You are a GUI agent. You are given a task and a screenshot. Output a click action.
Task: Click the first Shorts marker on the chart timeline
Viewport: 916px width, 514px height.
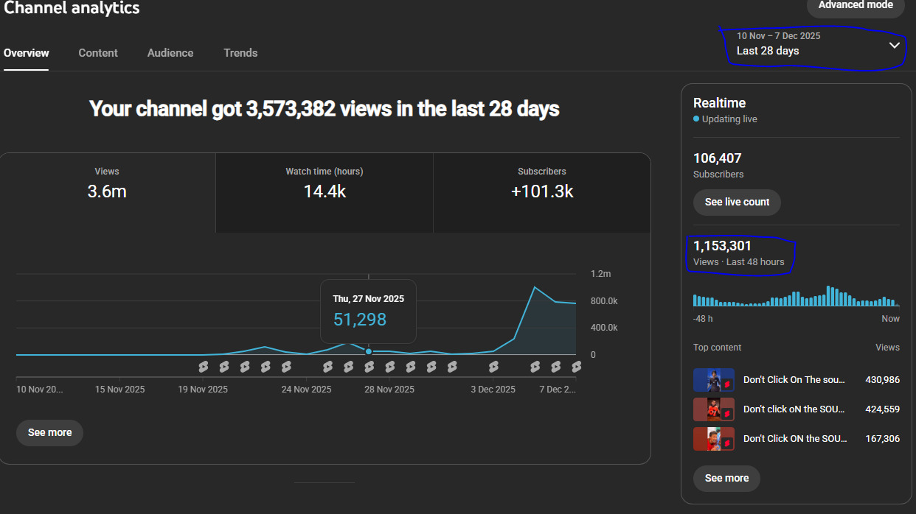(204, 367)
